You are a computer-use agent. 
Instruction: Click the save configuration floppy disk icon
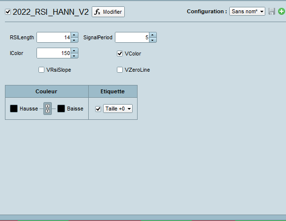(x=272, y=11)
